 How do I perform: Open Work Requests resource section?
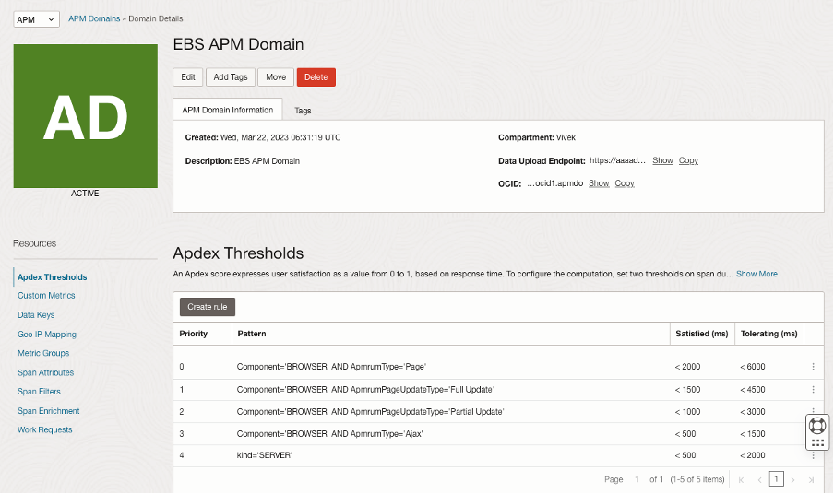tap(44, 429)
